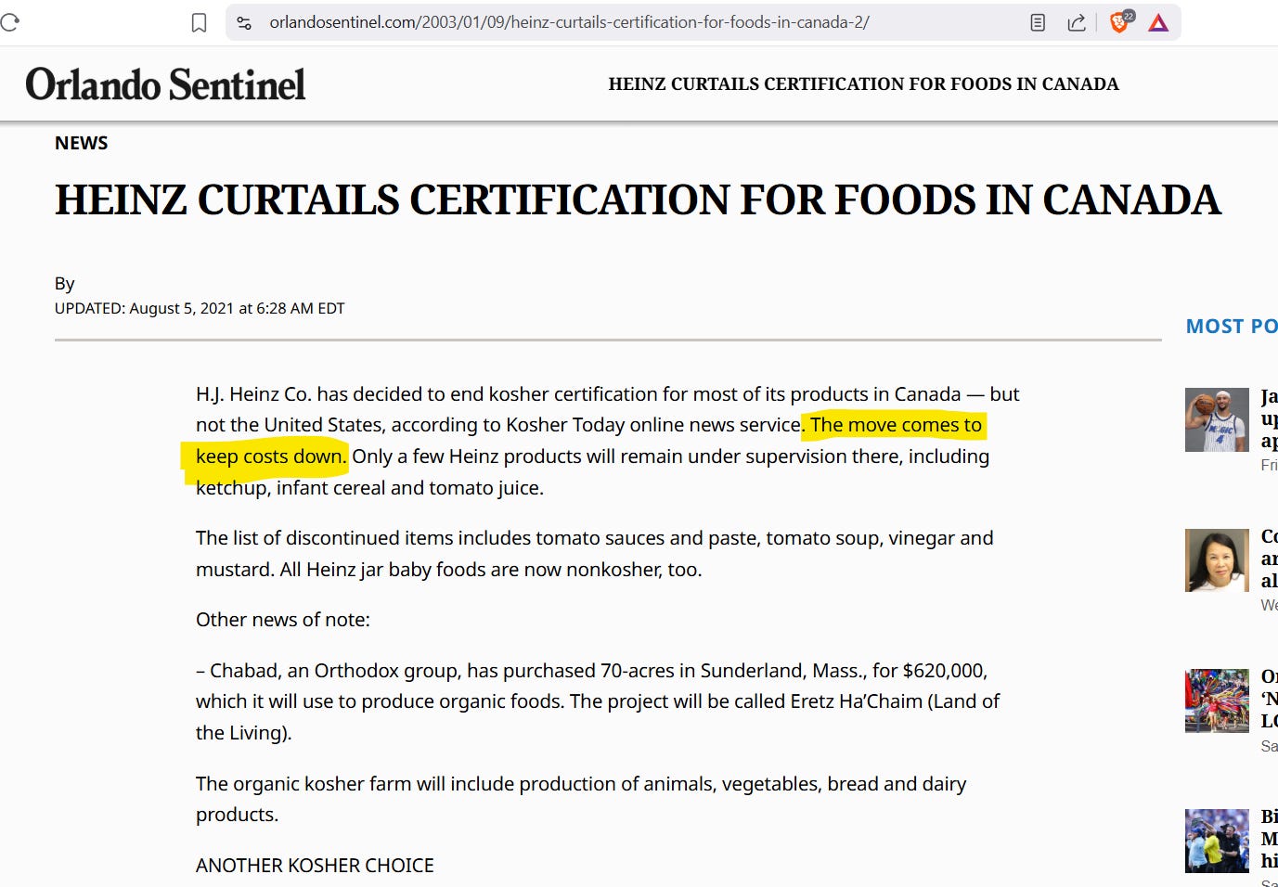Image resolution: width=1278 pixels, height=887 pixels.
Task: Bookmark this page with the bookmark icon
Action: 199,22
